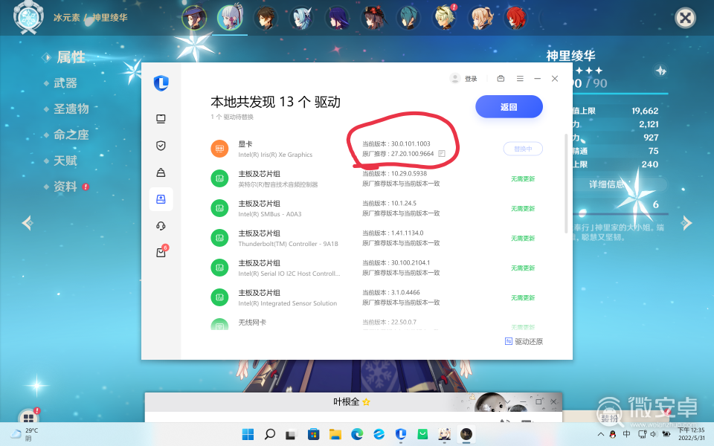This screenshot has height=446, width=714.
Task: Click the round sparkle icon beside character name
Action: [660, 71]
